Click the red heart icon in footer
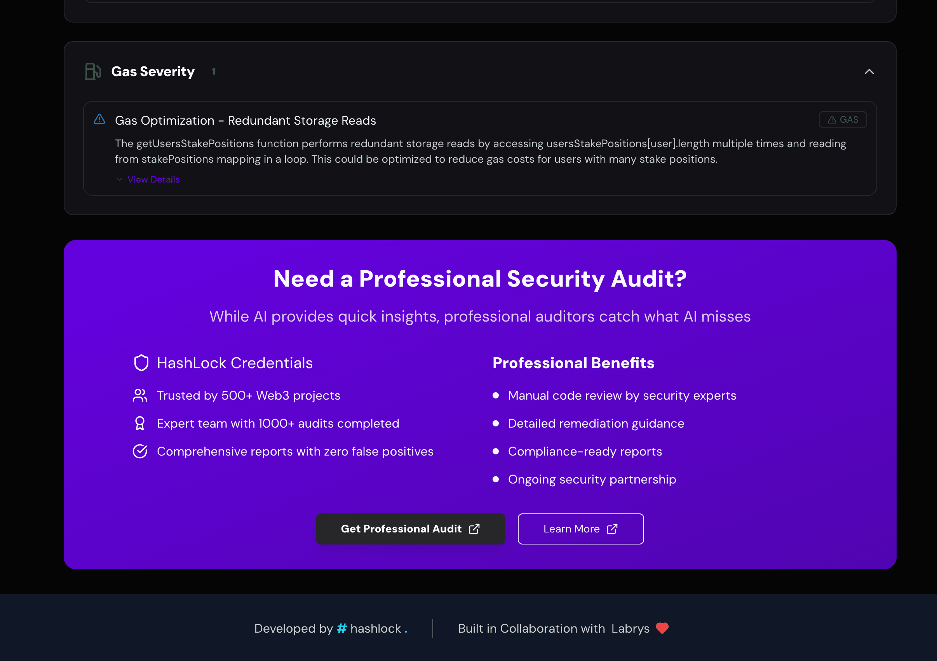The image size is (937, 661). point(662,628)
